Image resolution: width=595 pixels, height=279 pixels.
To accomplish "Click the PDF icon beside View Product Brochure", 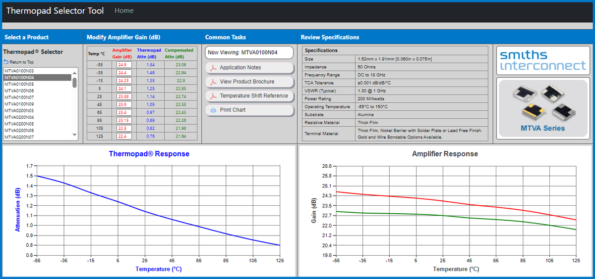I will tap(213, 82).
